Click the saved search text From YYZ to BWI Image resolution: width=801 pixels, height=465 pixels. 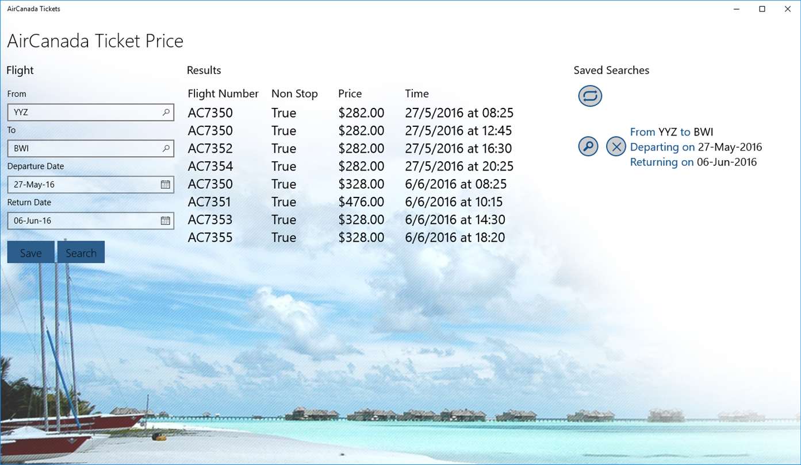coord(672,132)
